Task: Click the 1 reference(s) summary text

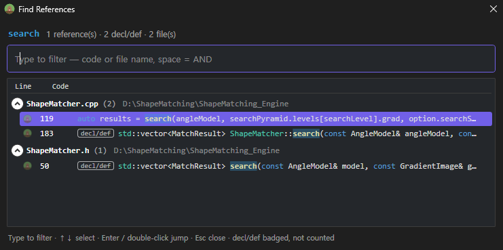Action: [71, 35]
